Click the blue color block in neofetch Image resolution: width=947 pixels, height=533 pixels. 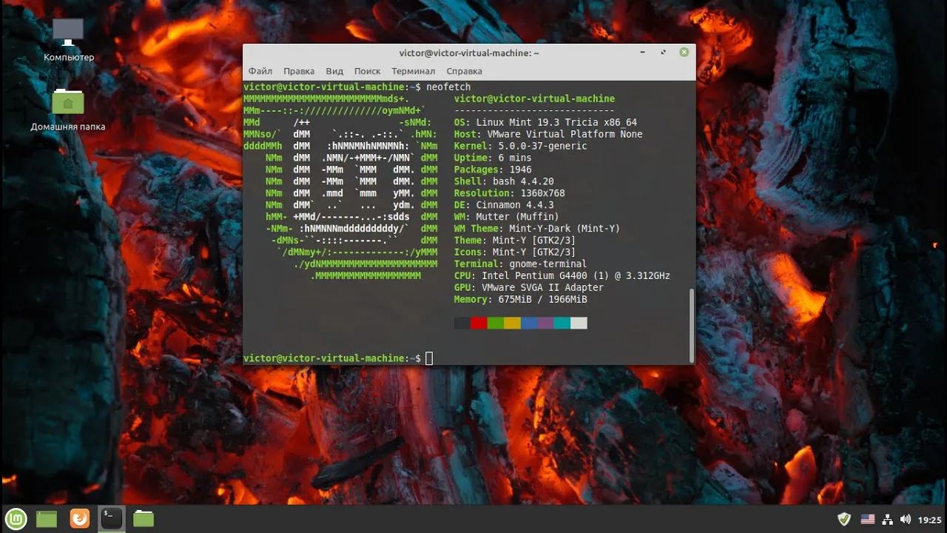(x=529, y=324)
